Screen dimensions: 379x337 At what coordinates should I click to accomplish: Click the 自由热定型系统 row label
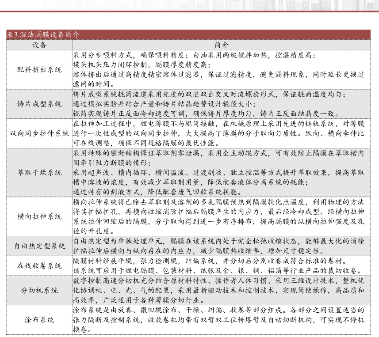(39, 246)
